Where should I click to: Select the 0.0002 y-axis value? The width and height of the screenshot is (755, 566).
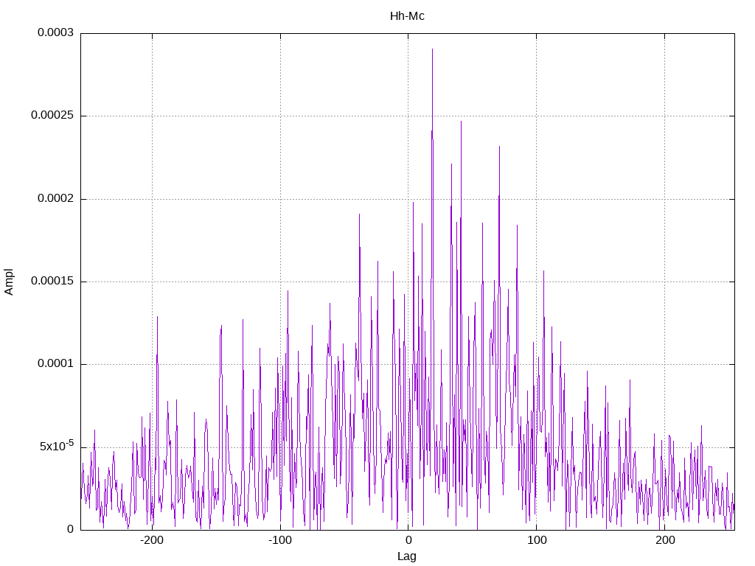56,198
